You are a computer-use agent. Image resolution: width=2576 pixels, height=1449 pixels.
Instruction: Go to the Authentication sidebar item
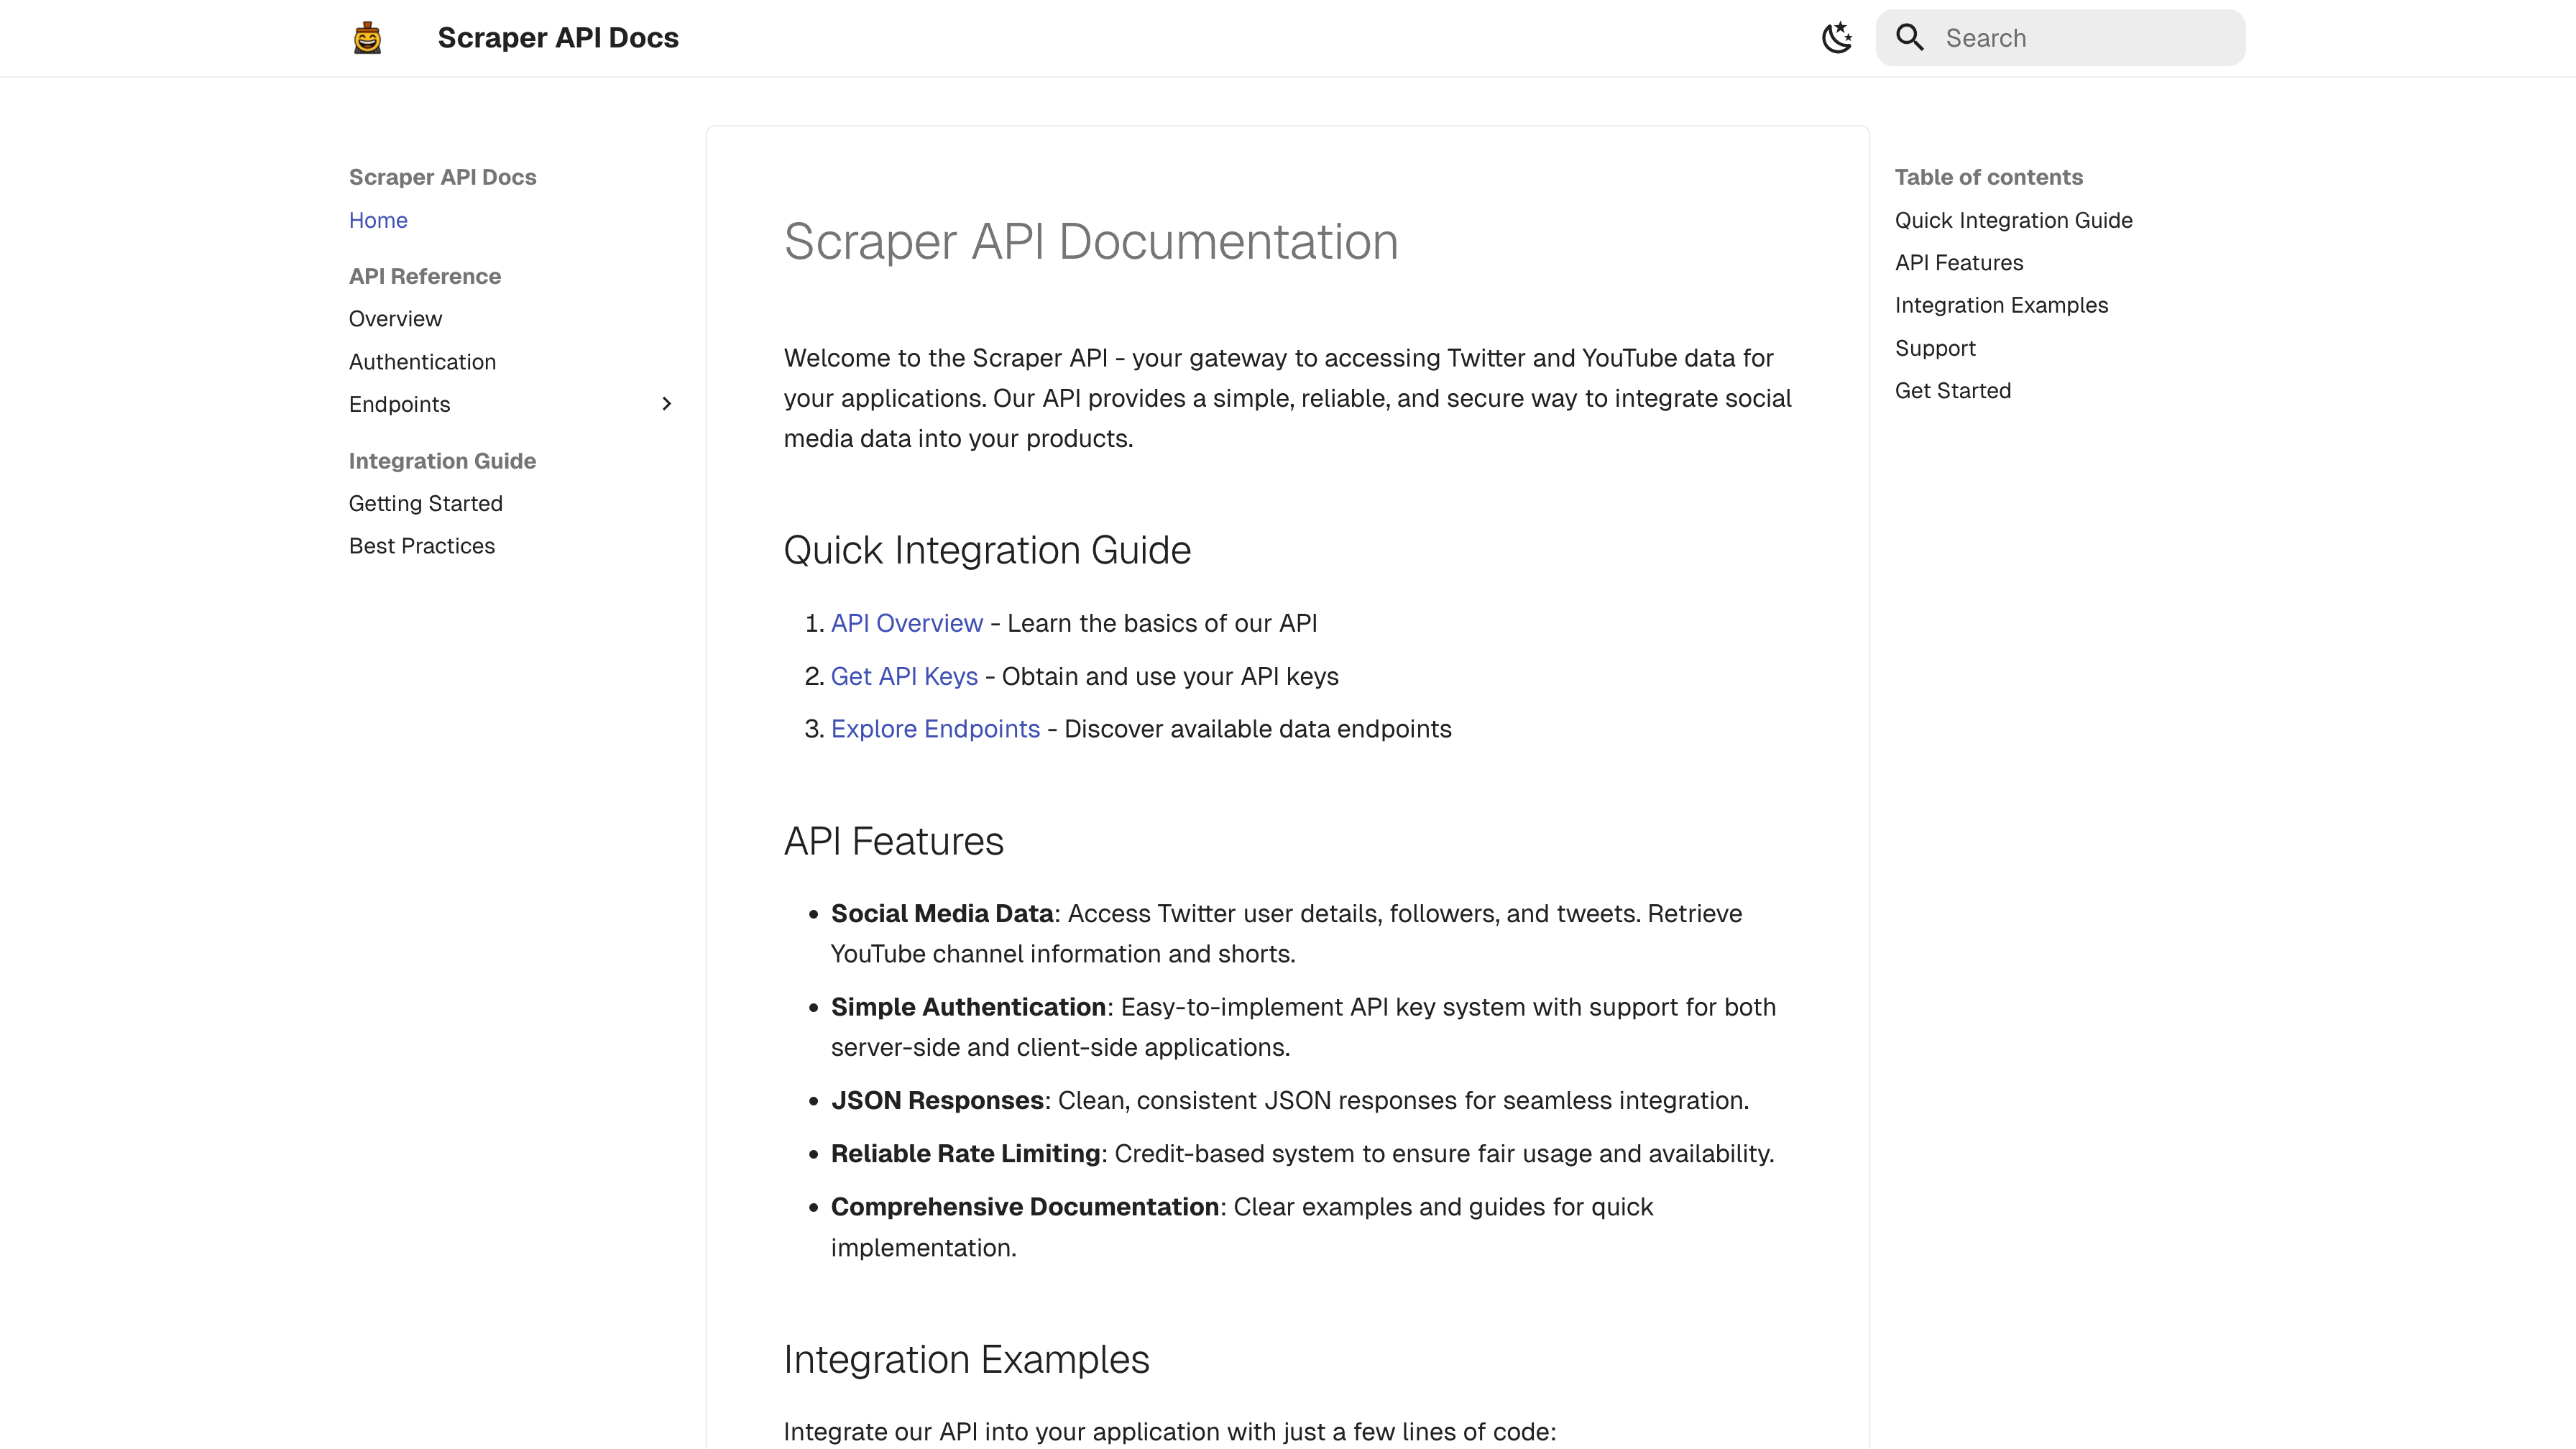point(422,362)
